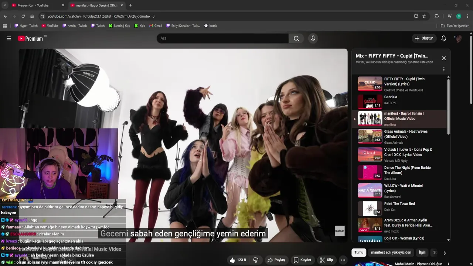The width and height of the screenshot is (473, 266).
Task: Open the Chrome profile 'N' avatar
Action: (459, 16)
